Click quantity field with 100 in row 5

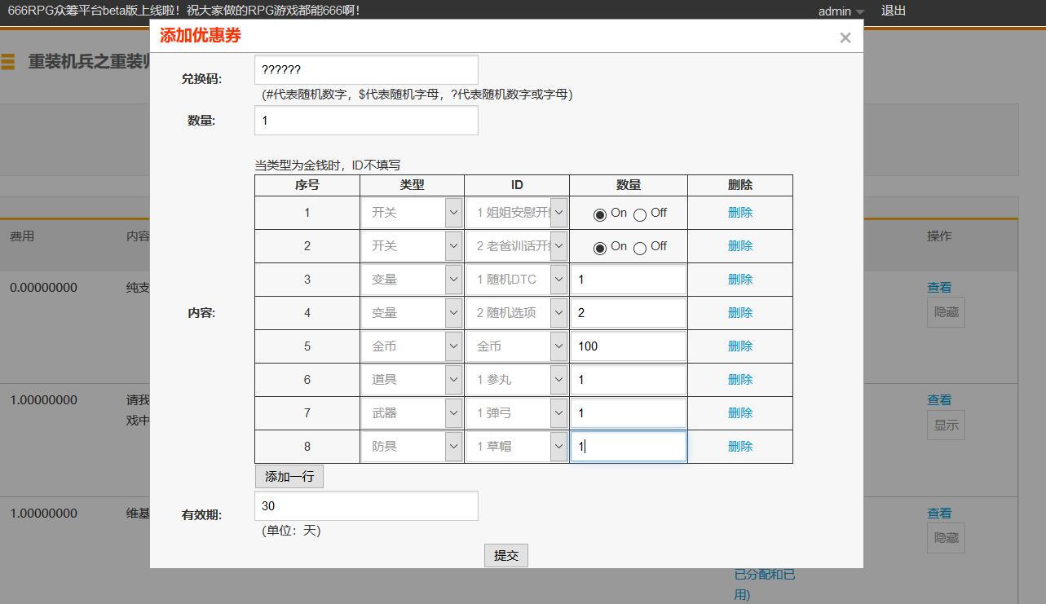click(628, 346)
